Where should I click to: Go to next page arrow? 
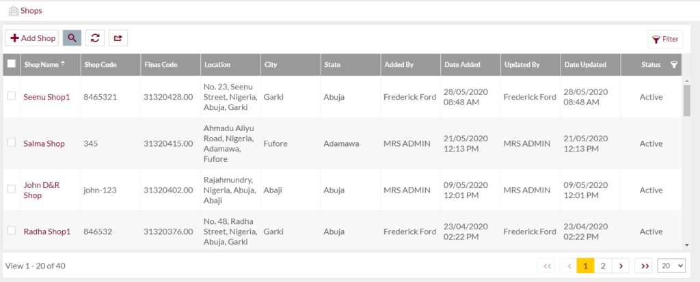point(620,266)
